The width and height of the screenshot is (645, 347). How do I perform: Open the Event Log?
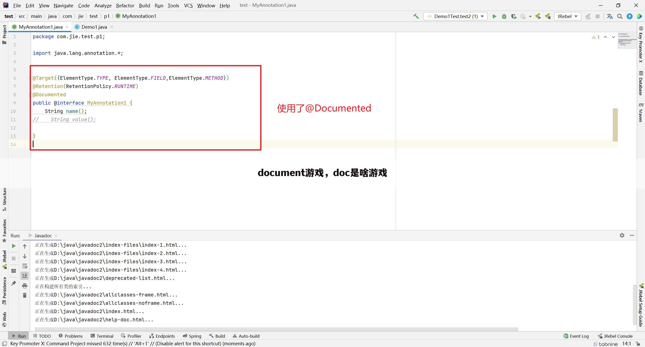click(576, 336)
